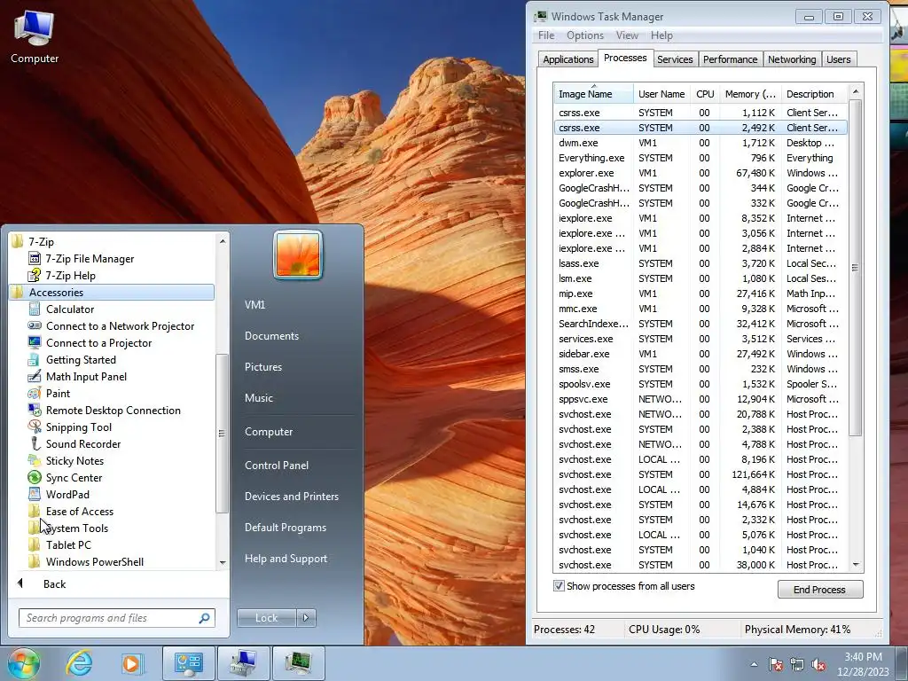Viewport: 908px width, 681px height.
Task: Open shutdown options arrow next to Lock
Action: click(x=306, y=618)
